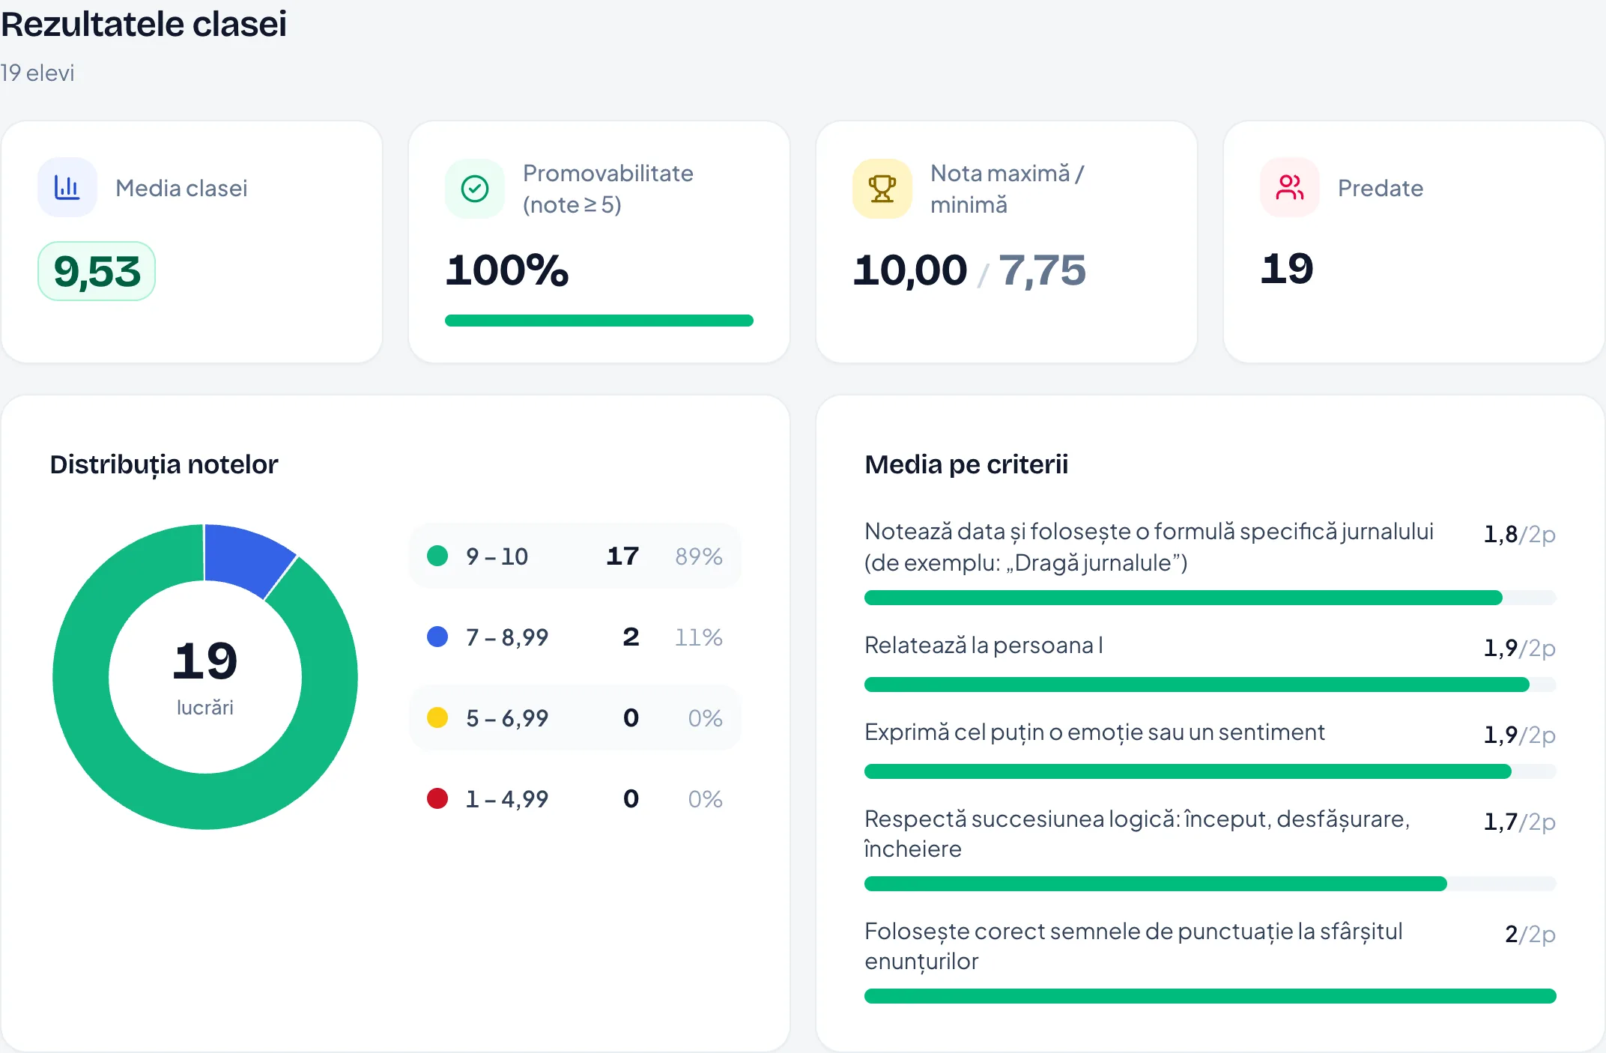
Task: Click the '1,7/2p' criterion score
Action: [1520, 822]
